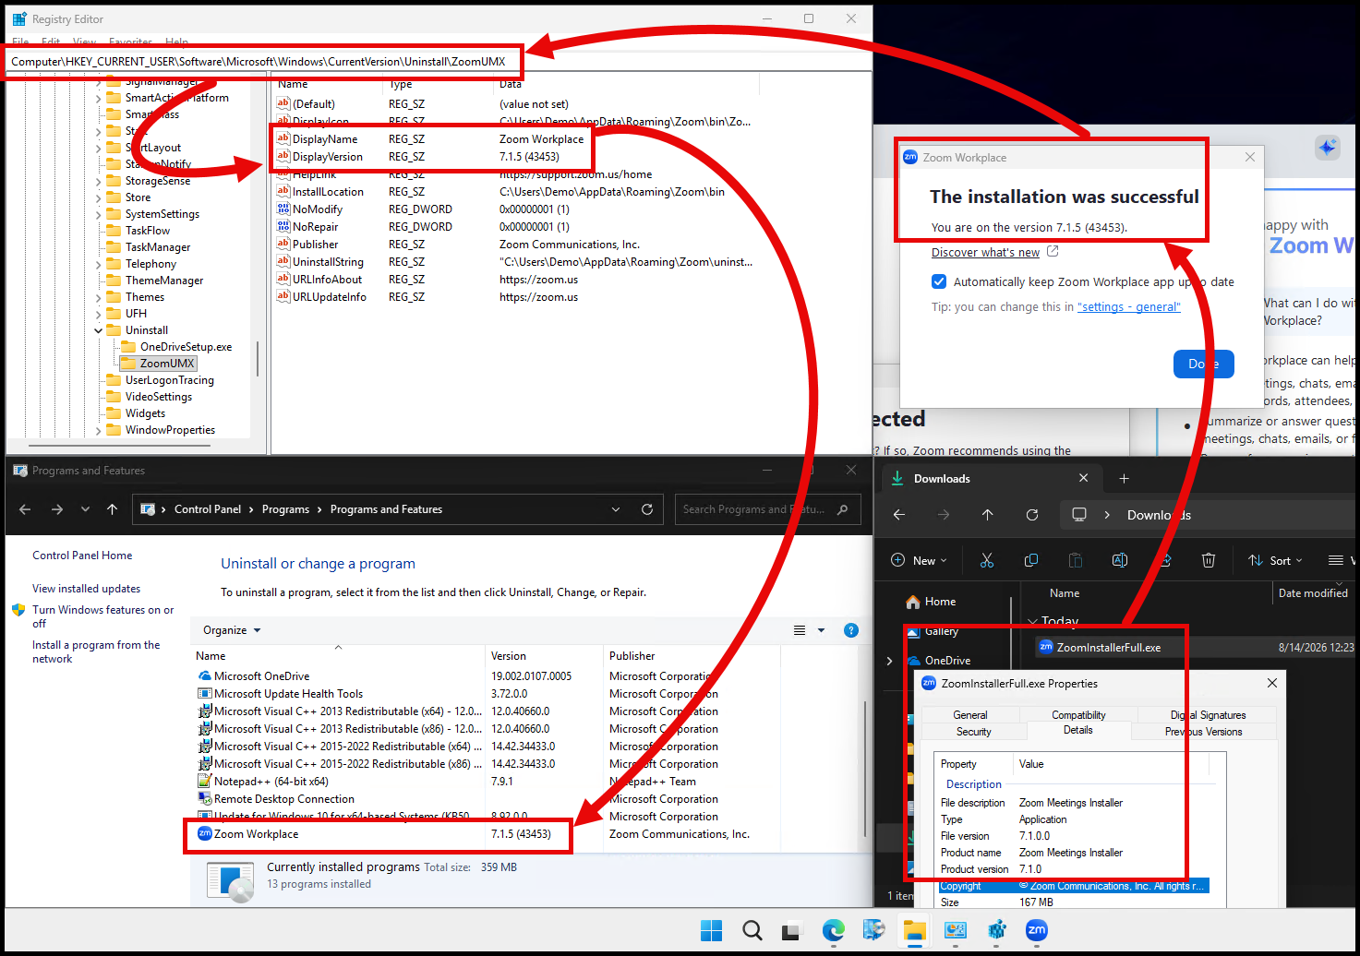Go up one folder in Downloads window
Viewport: 1360px width, 956px height.
point(987,515)
